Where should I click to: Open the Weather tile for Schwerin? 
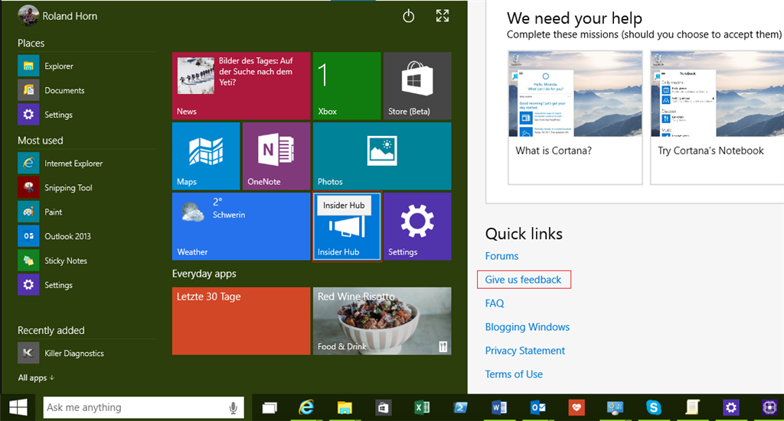[241, 226]
